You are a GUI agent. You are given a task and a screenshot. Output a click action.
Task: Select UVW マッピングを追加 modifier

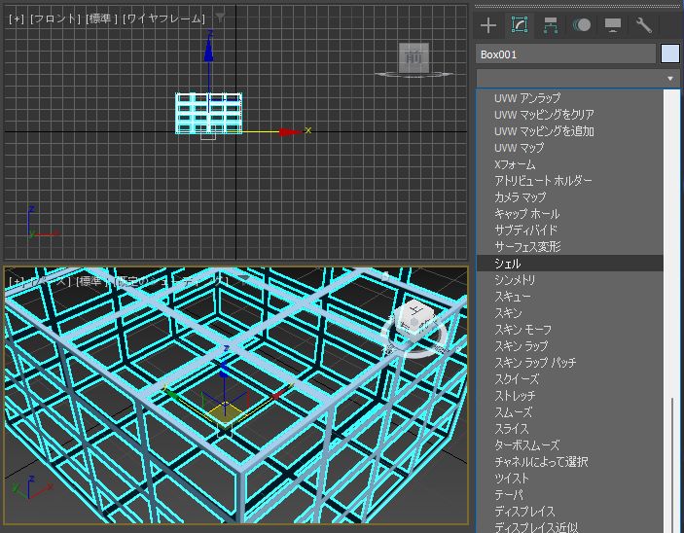(544, 131)
